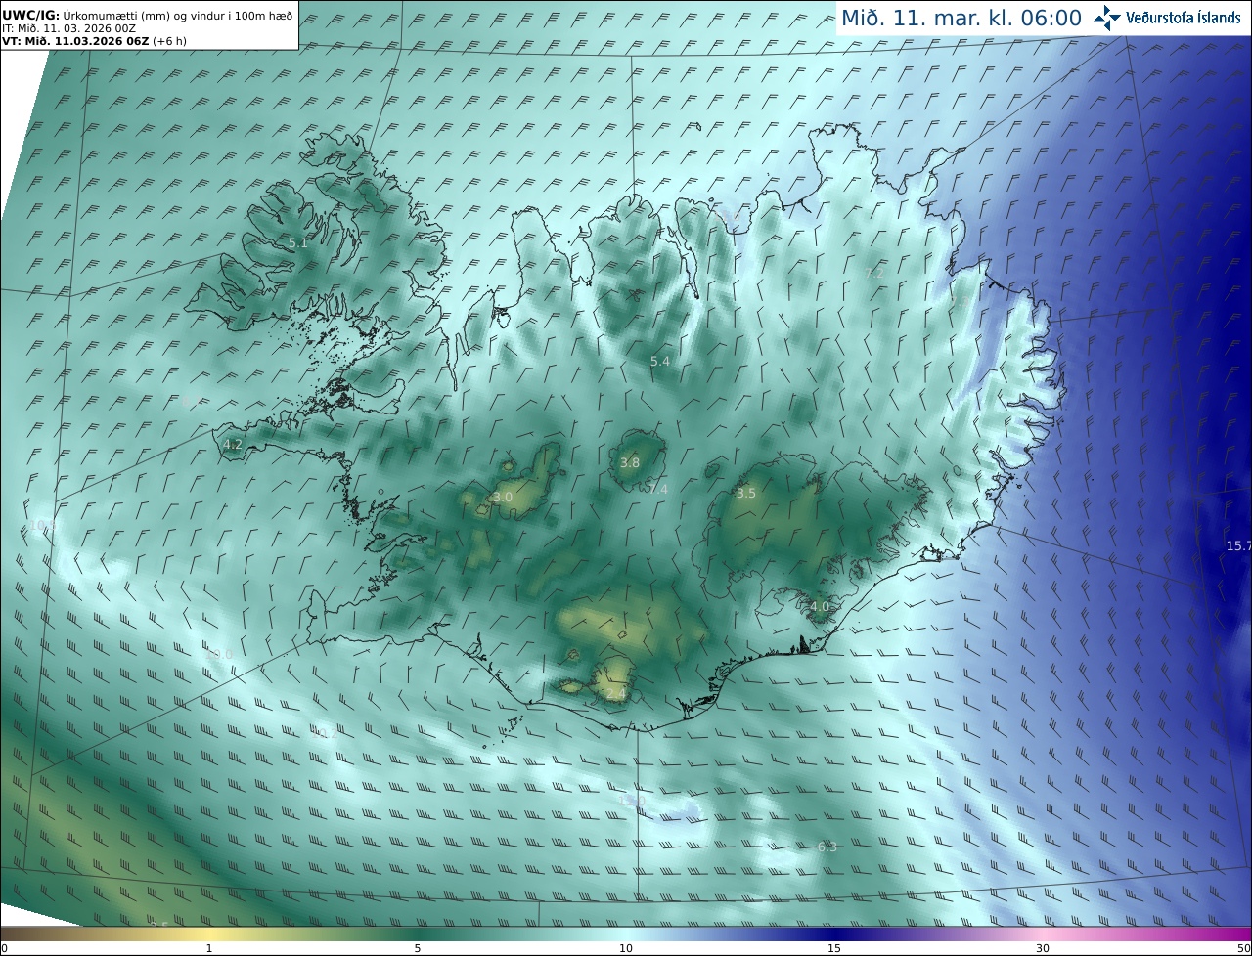Click the 7.4 value beside the central glacier

click(x=657, y=489)
